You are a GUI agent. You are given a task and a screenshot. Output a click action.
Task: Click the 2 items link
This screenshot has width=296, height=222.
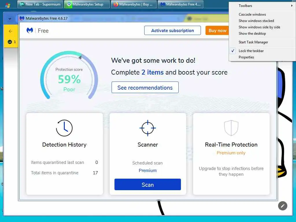(x=153, y=72)
